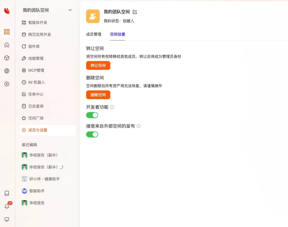Click the orange team space avatar
Image resolution: width=288 pixels, height=227 pixels.
pyautogui.click(x=93, y=16)
